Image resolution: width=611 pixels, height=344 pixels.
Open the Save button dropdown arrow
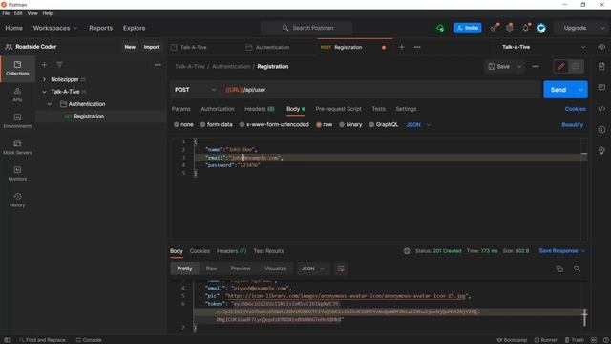click(x=519, y=66)
